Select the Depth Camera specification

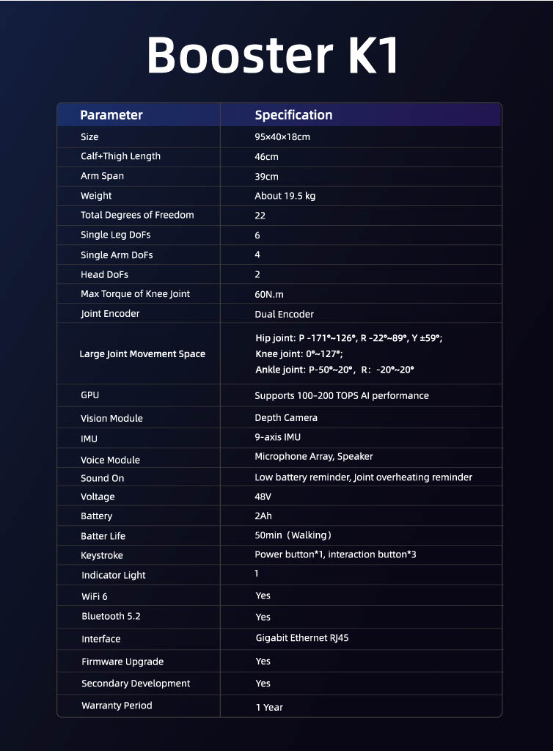click(x=286, y=417)
